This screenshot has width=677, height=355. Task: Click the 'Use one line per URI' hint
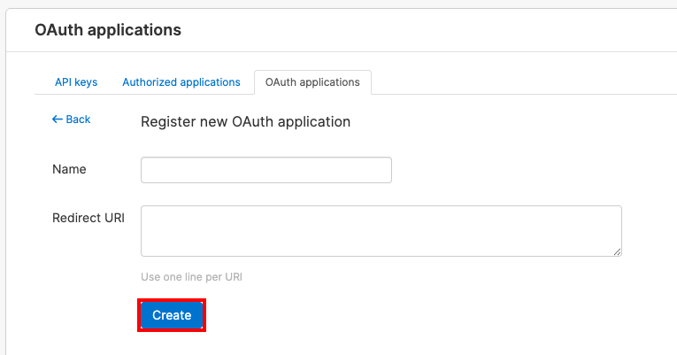click(x=191, y=277)
